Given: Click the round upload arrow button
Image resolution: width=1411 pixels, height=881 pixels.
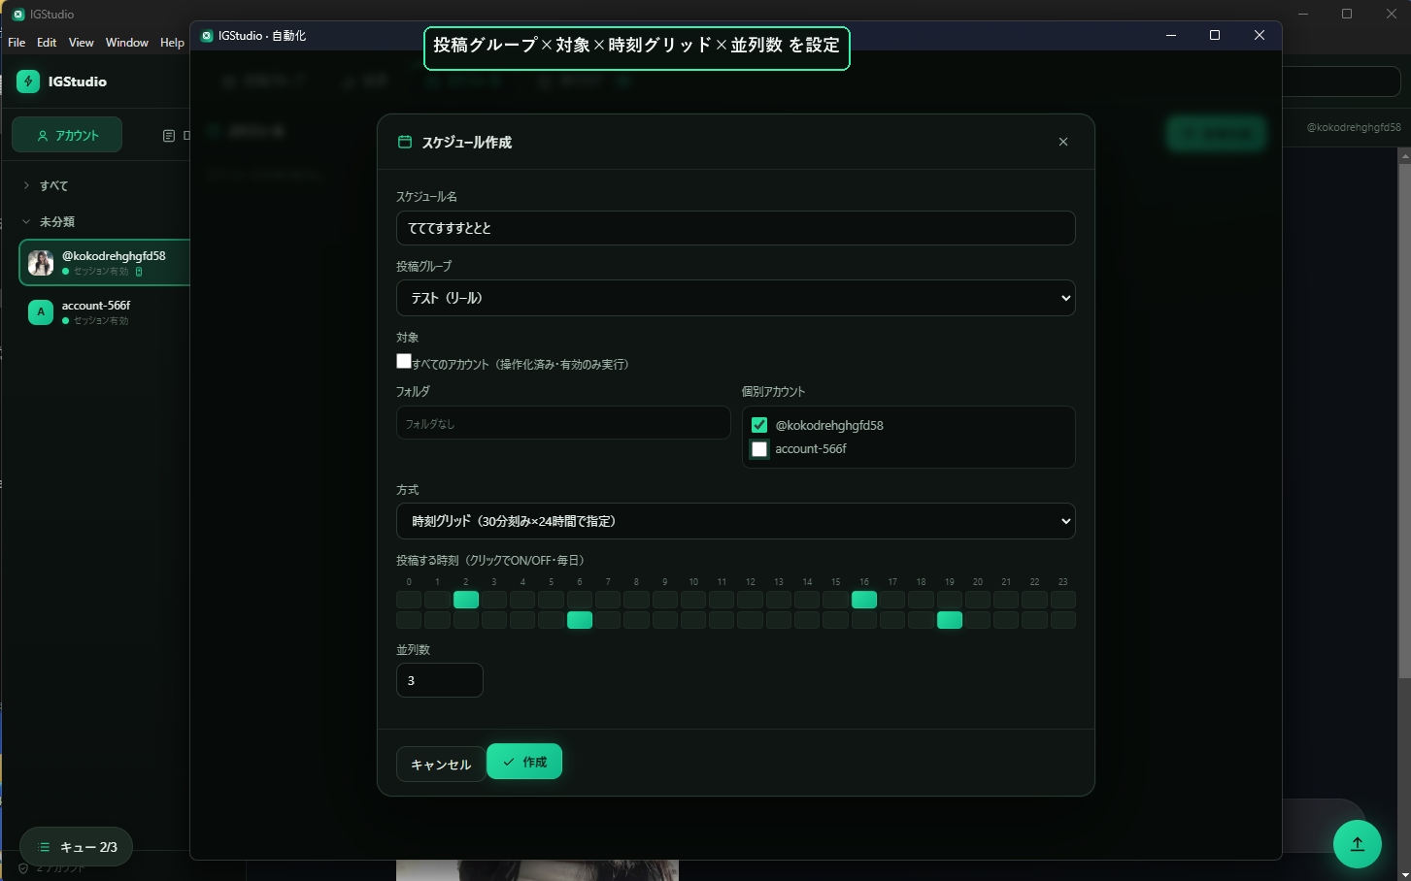Looking at the screenshot, I should [x=1358, y=844].
